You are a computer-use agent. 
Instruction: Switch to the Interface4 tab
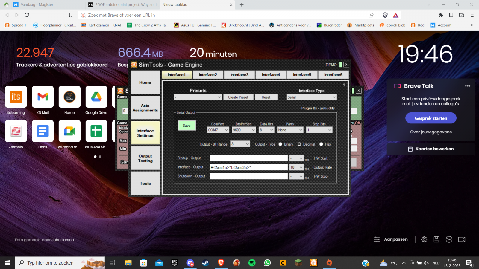(271, 75)
